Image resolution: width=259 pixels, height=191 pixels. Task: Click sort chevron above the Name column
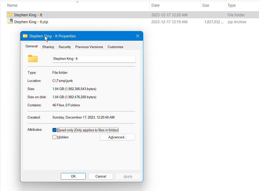[x=78, y=2]
